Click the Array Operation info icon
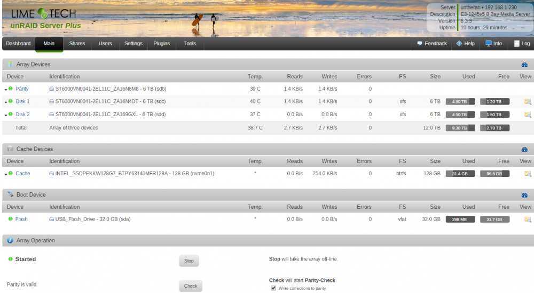Viewport: 534px width, 293px height. (10, 240)
